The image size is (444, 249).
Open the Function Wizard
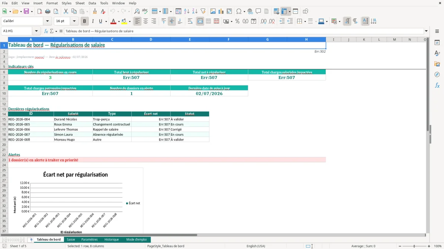click(46, 31)
